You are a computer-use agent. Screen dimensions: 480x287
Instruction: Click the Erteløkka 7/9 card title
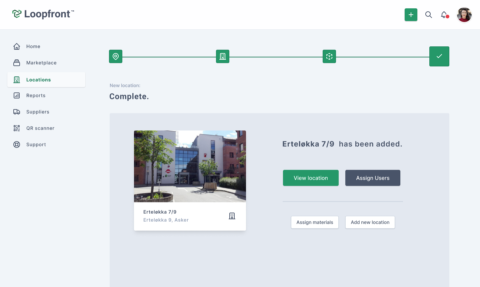[x=160, y=212]
